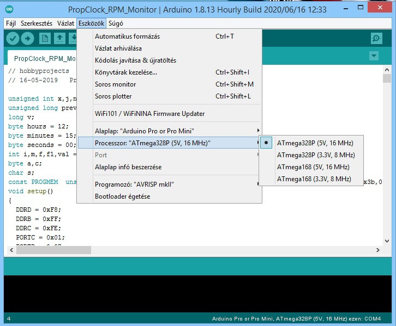This screenshot has width=396, height=326.
Task: Select Vázlat arhiválása
Action: (x=169, y=48)
